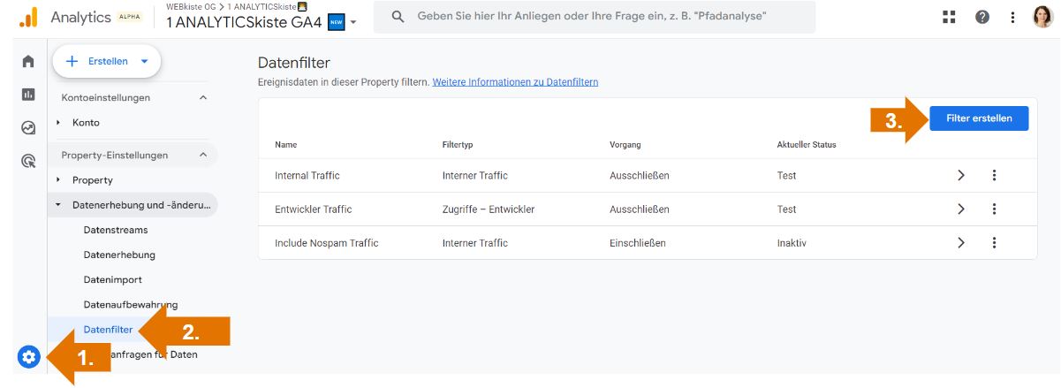Collapse the Property-Einstellungen section

tap(203, 155)
